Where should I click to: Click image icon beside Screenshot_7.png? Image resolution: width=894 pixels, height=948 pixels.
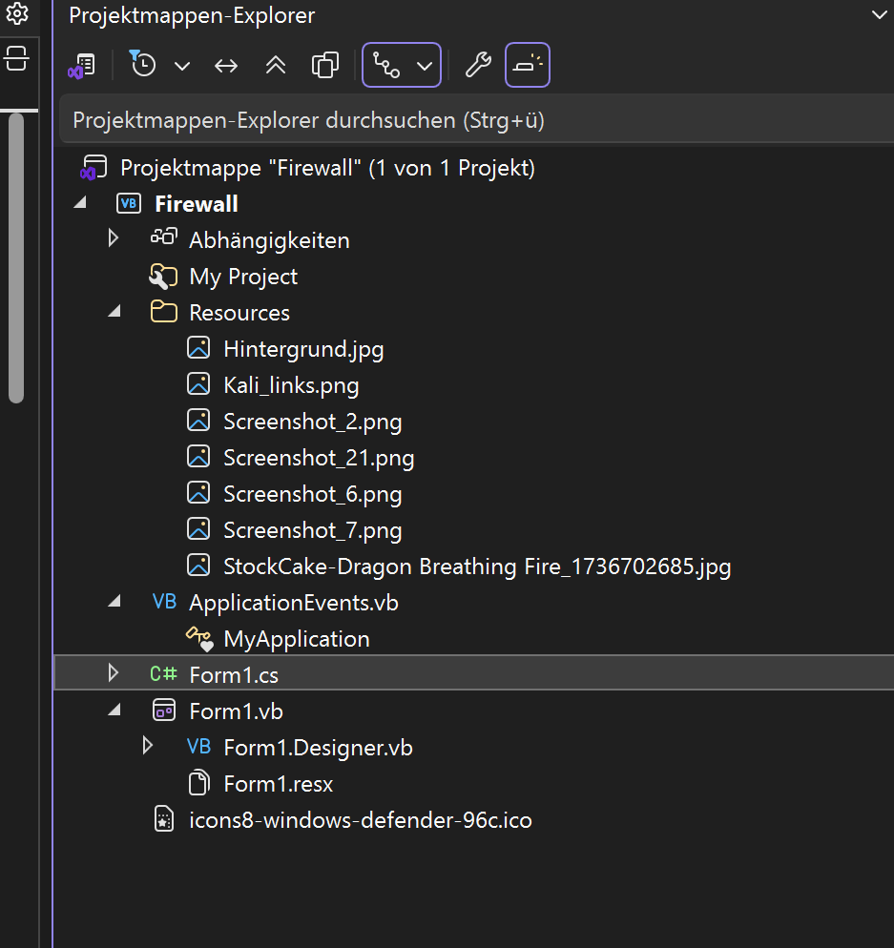point(198,529)
